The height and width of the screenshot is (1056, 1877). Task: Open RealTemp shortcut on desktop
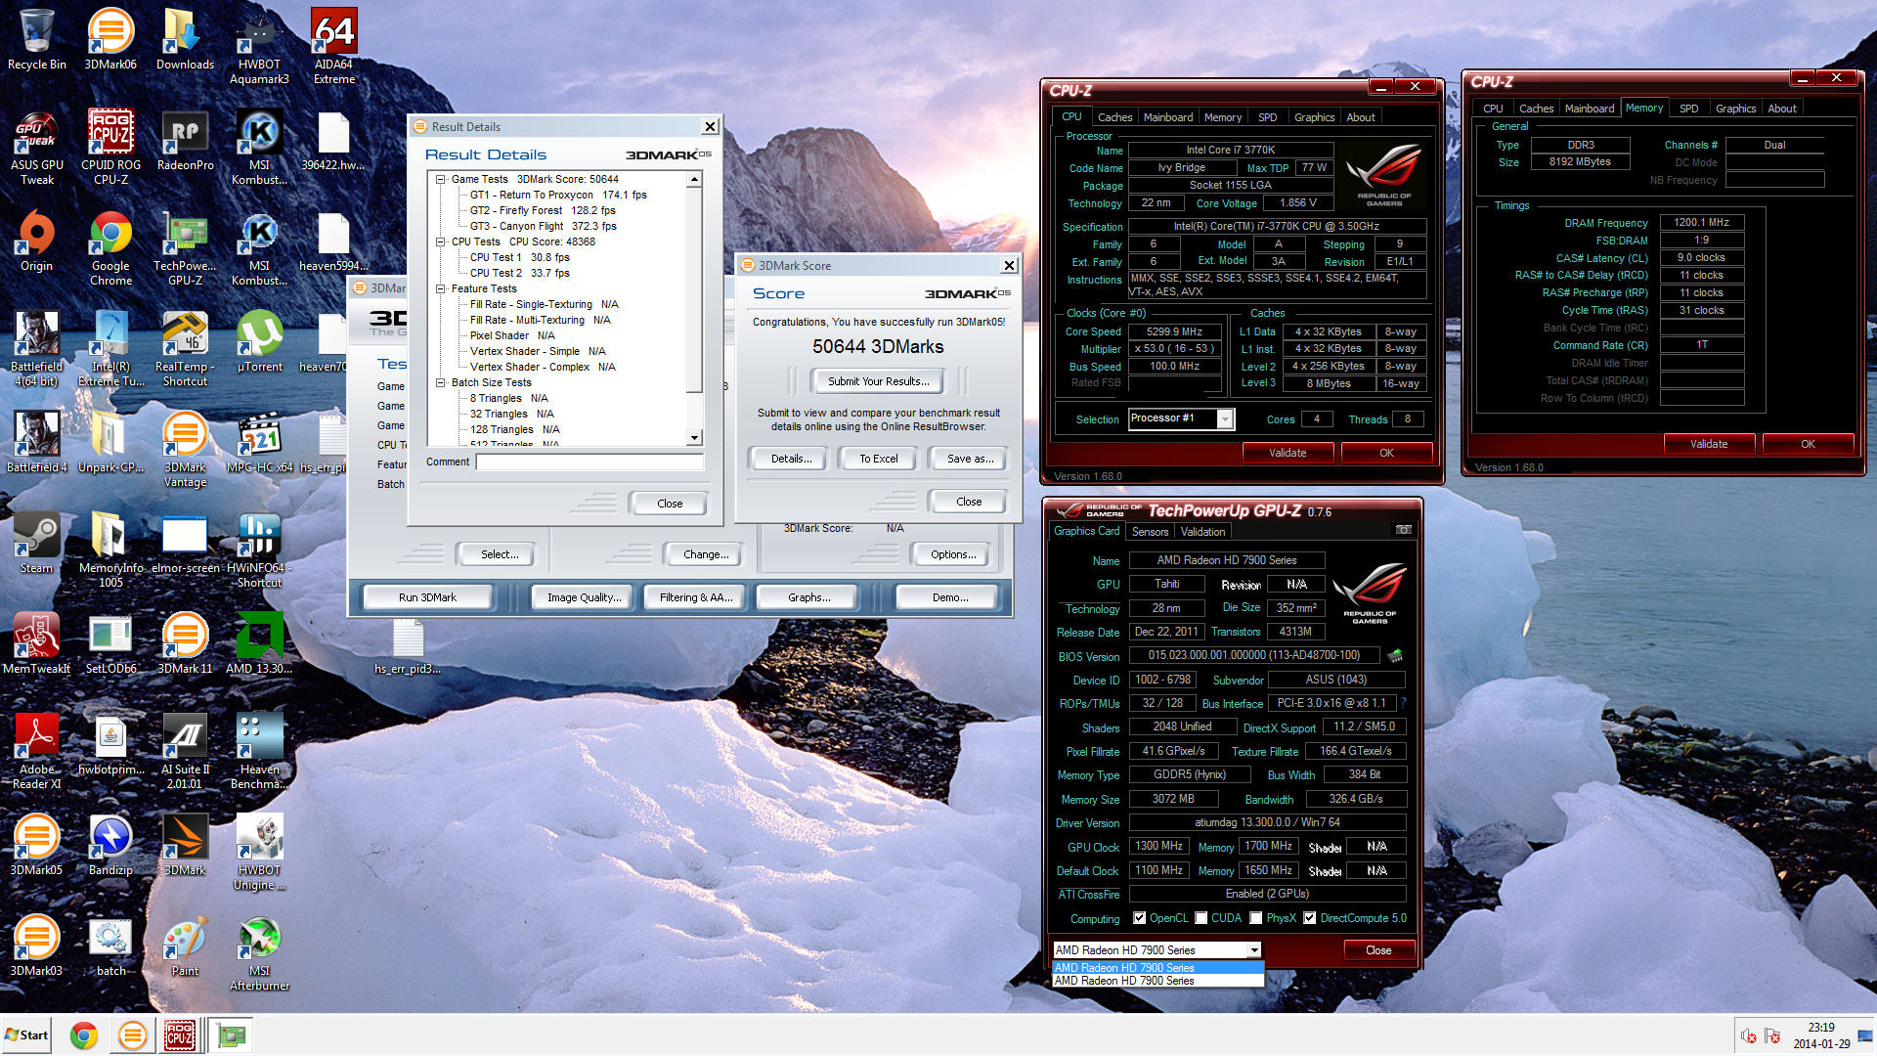tap(185, 348)
